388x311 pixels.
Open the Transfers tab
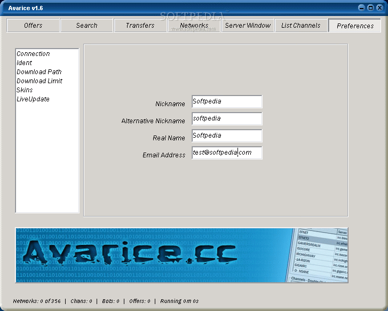[140, 25]
